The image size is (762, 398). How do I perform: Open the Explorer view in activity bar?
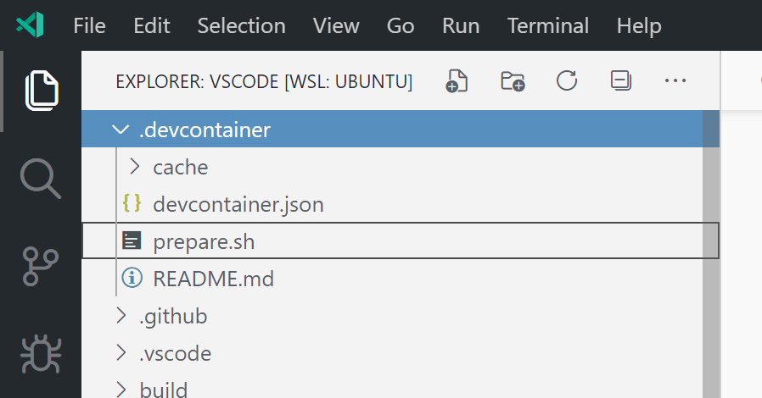pyautogui.click(x=41, y=91)
